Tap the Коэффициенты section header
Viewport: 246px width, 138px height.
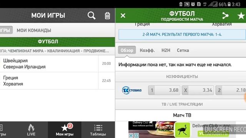(182, 77)
